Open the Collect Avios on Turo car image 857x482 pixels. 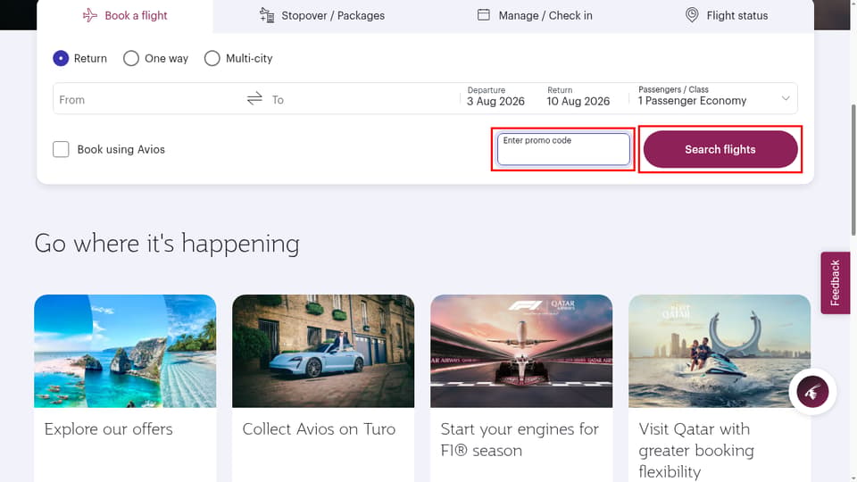pos(323,351)
